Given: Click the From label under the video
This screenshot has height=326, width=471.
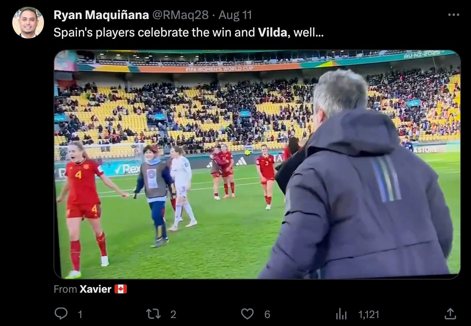Looking at the screenshot, I should [65, 289].
